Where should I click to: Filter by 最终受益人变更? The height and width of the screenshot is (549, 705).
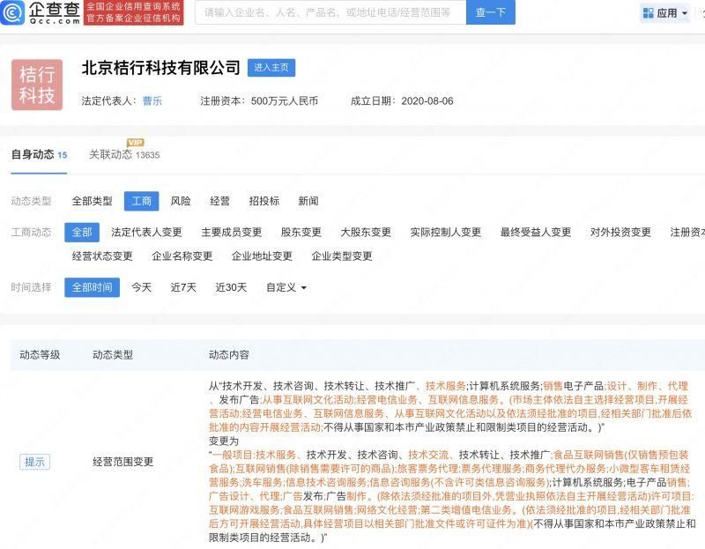coord(536,233)
